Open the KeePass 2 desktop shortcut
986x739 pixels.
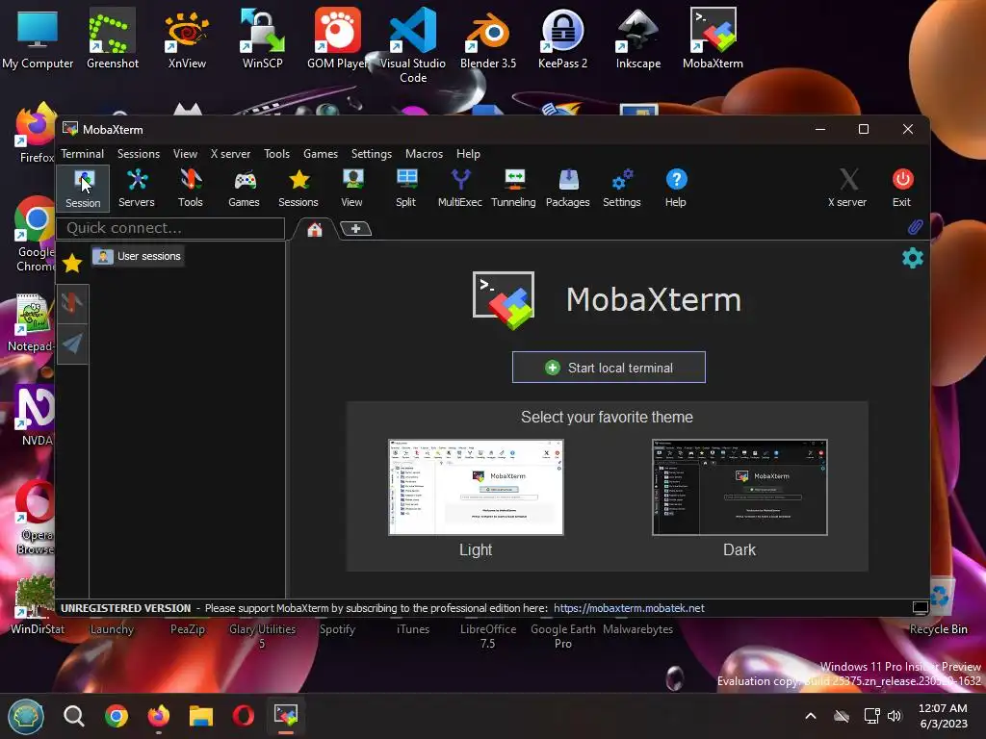tap(562, 38)
